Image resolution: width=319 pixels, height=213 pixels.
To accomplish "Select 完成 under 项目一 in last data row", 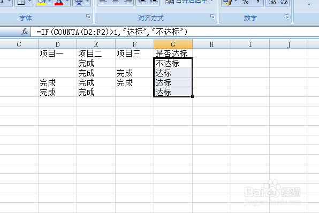I will pos(58,92).
